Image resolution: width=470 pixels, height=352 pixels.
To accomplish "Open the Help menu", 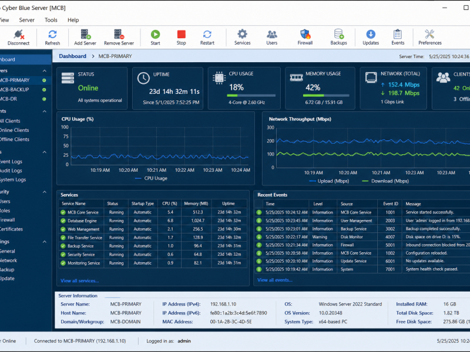I will tap(73, 20).
